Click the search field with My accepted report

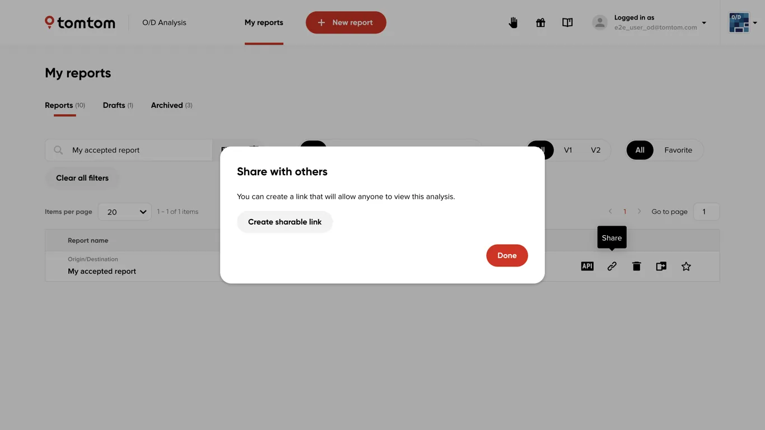(129, 150)
